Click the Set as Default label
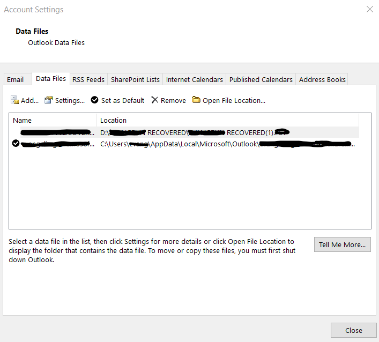The width and height of the screenshot is (379, 342). click(123, 101)
